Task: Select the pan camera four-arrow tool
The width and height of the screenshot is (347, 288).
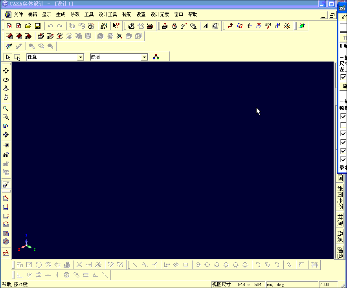Action: (6, 71)
